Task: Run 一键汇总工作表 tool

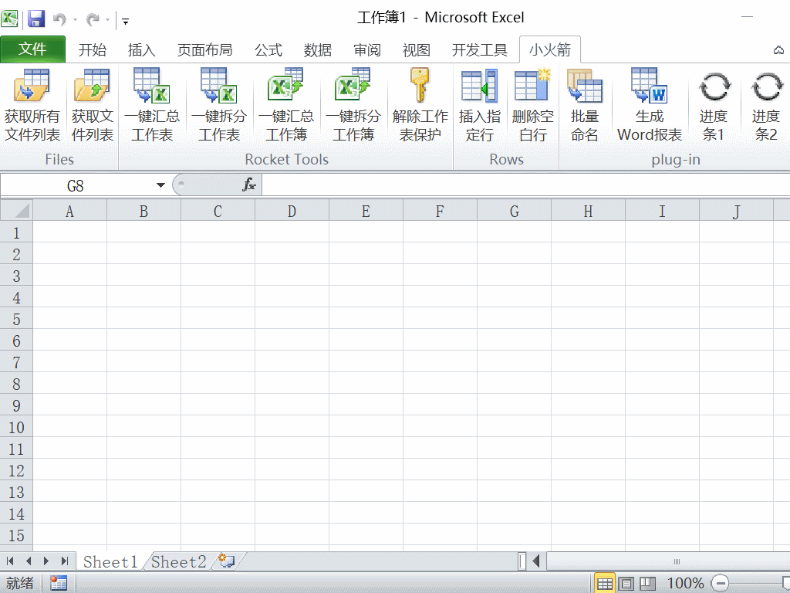Action: [x=152, y=105]
